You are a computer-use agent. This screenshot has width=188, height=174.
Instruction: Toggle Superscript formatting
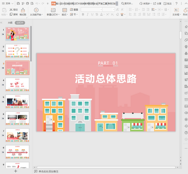108,14
